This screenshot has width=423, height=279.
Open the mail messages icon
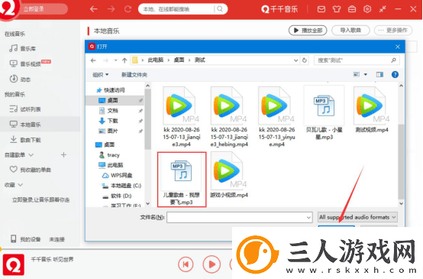(x=321, y=9)
